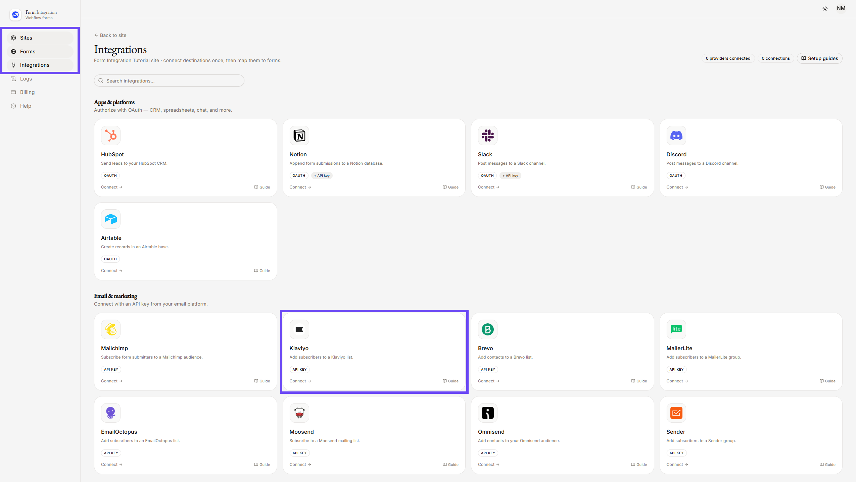Open the HubSpot Guide link
This screenshot has width=856, height=482.
262,187
